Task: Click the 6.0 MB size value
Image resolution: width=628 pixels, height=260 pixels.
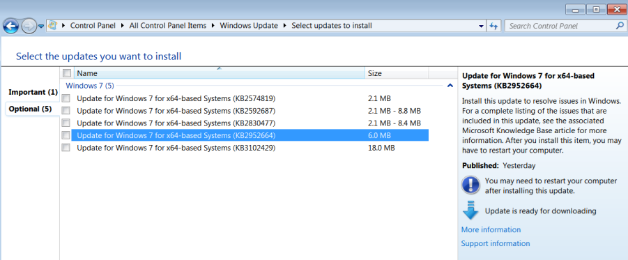Action: 379,135
